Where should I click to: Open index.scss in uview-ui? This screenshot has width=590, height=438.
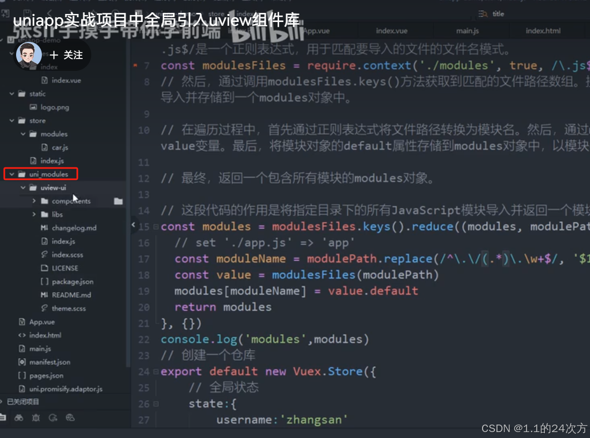(67, 255)
